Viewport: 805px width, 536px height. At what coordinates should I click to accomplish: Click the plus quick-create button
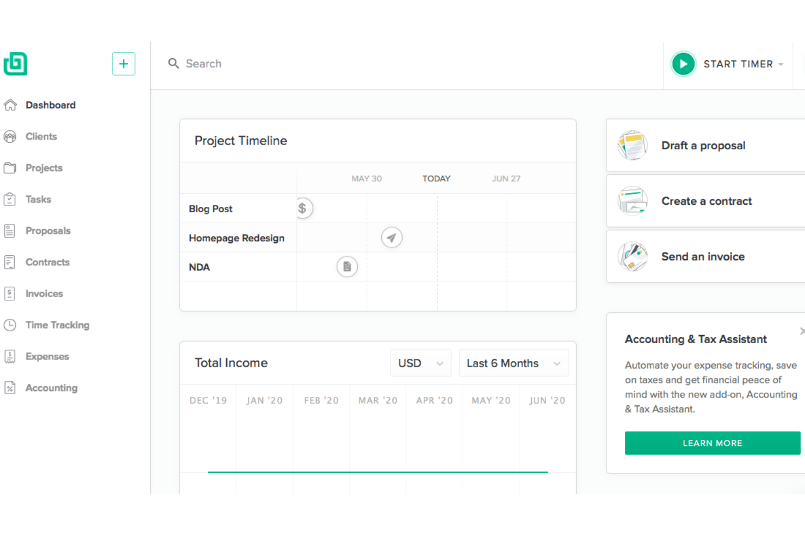(x=123, y=64)
